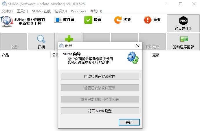Click the SUMo globe logo icon
200x131 pixels.
click(x=7, y=21)
